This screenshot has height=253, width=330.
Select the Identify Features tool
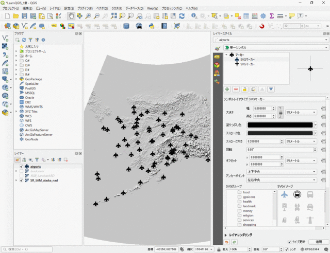(194, 16)
